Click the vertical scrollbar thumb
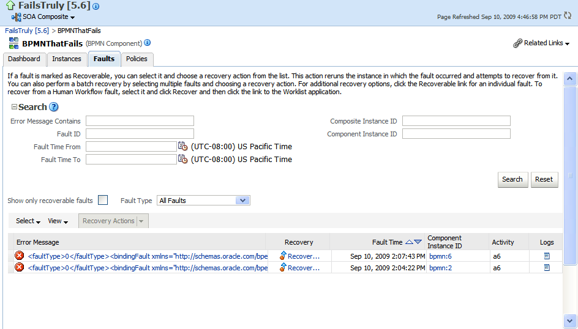 coord(570,176)
